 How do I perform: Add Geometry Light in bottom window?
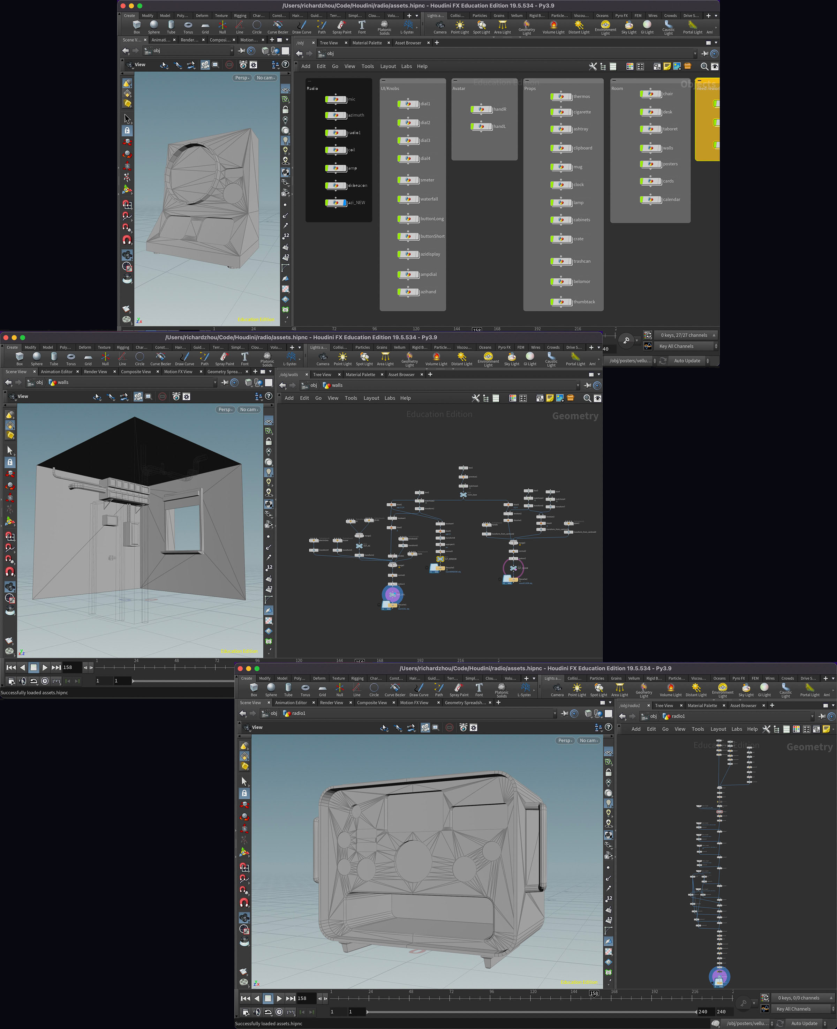644,690
